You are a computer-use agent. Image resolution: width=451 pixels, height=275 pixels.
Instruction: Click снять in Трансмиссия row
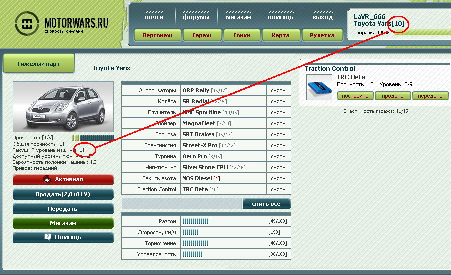(278, 146)
